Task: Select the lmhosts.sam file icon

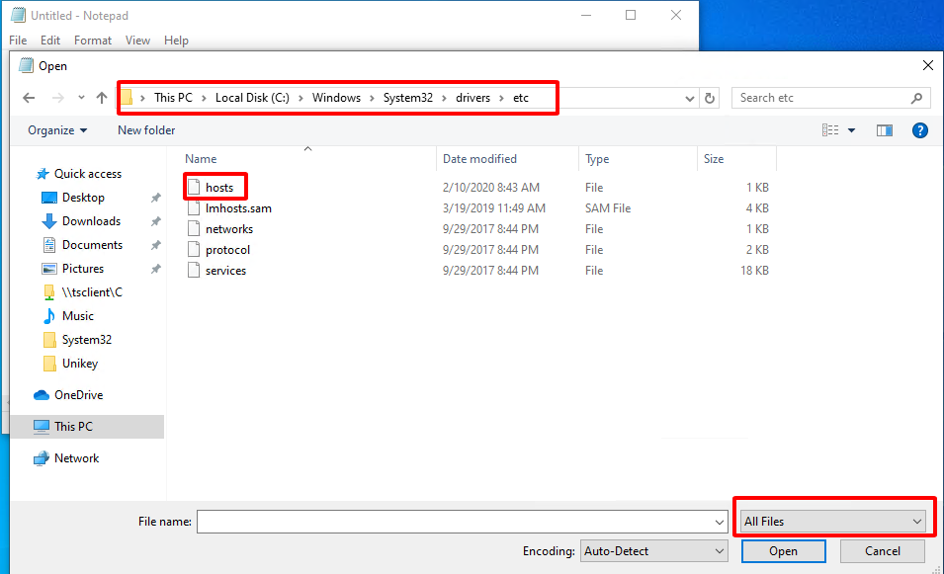Action: 194,208
